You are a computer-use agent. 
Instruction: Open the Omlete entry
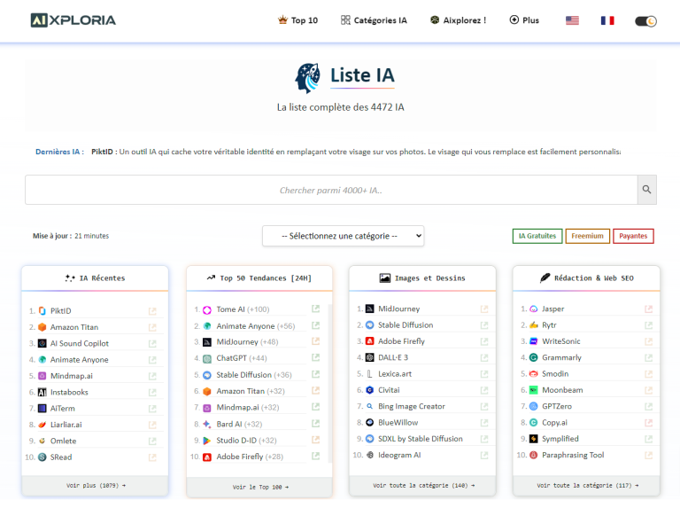point(64,442)
